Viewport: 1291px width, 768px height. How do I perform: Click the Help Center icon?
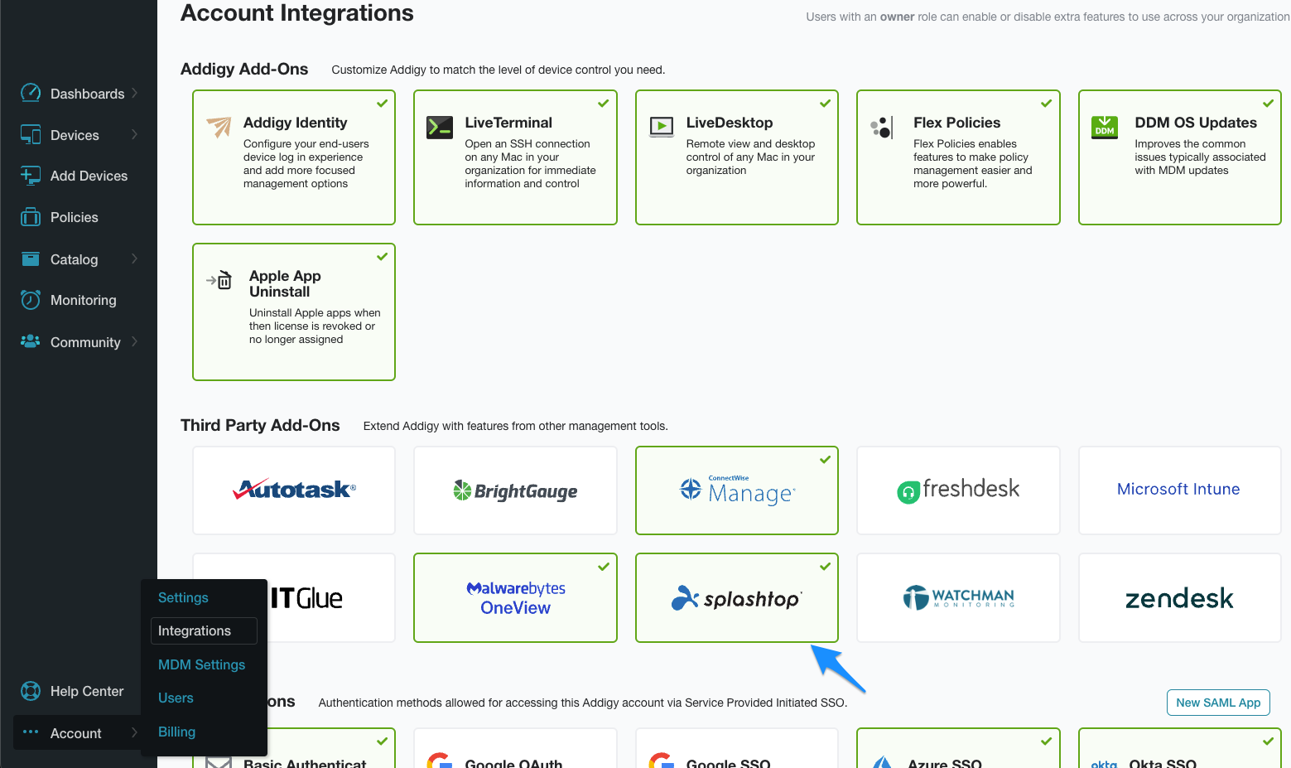(x=31, y=691)
